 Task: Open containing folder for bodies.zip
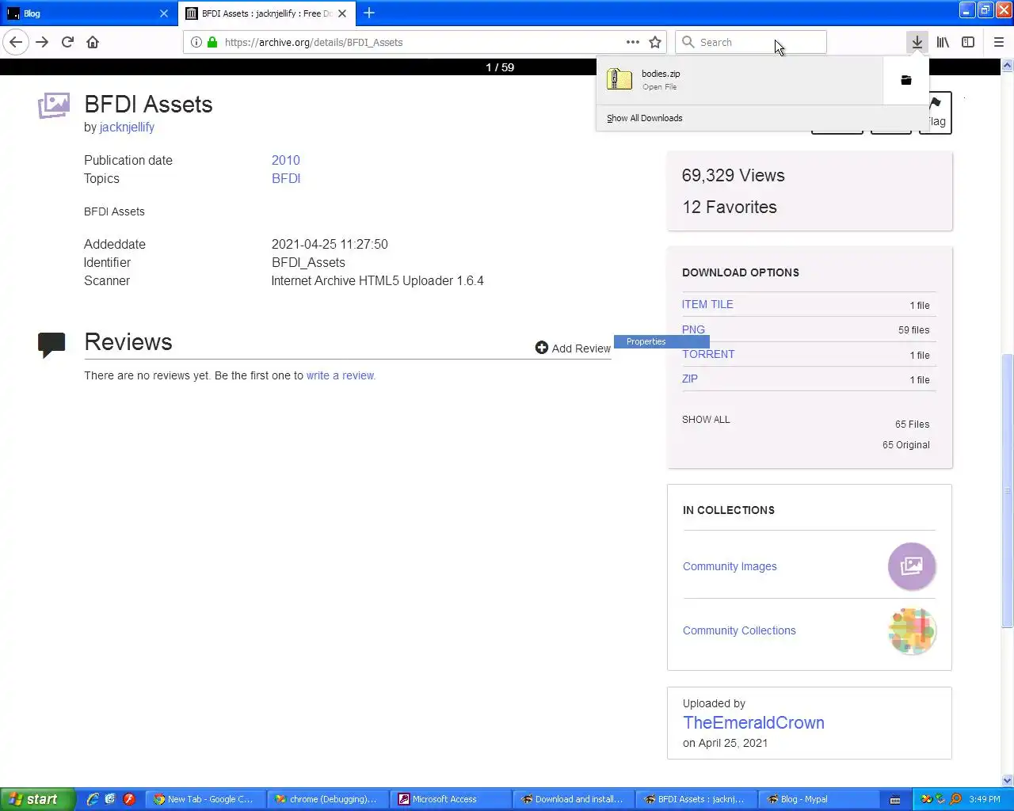point(905,80)
